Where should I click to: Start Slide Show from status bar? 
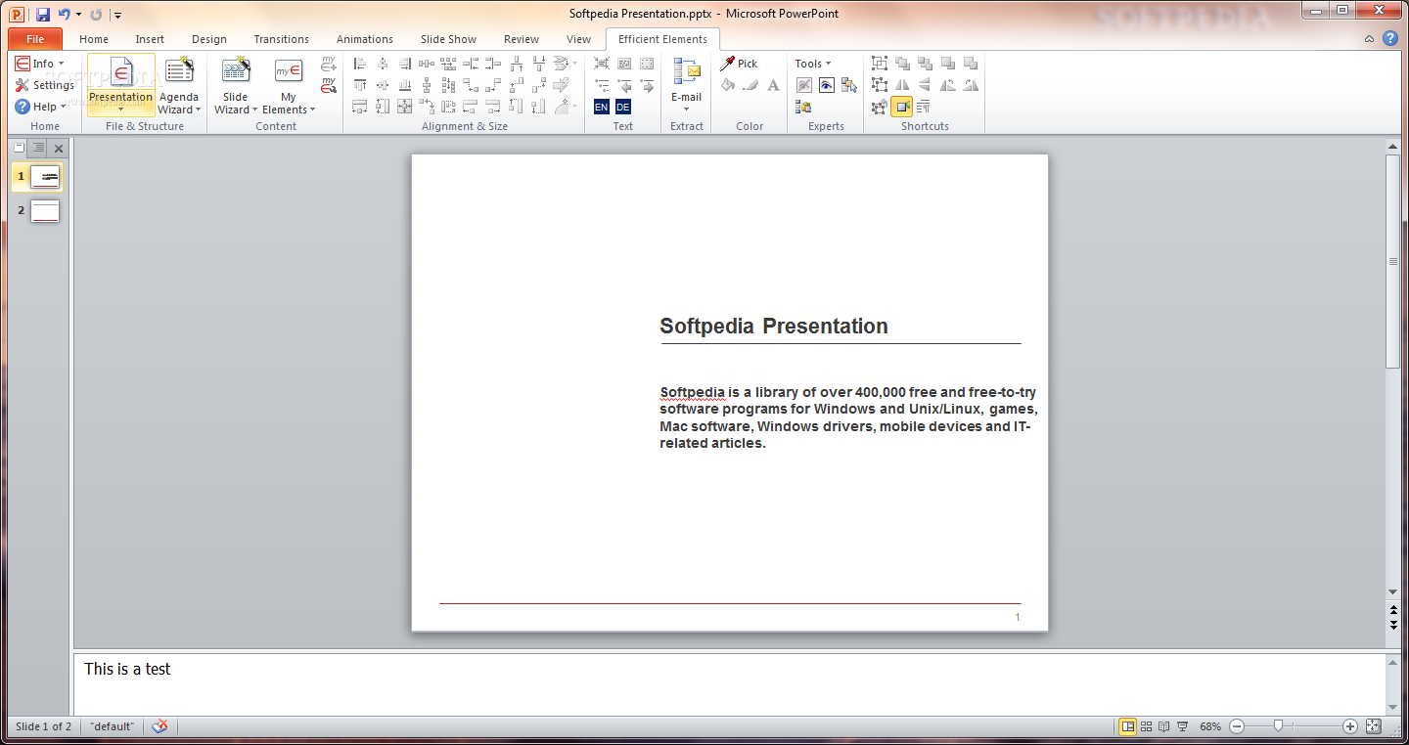[x=1182, y=726]
